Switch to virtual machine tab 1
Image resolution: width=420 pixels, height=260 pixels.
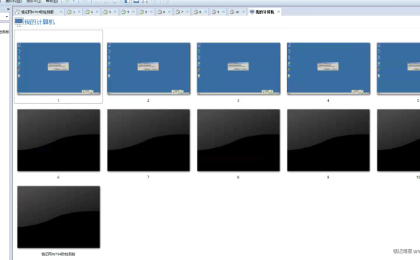tap(72, 12)
